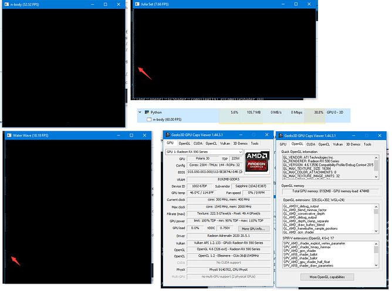Click the AMD Radeon Graphics logo
This screenshot has height=293, width=392.
[x=257, y=162]
